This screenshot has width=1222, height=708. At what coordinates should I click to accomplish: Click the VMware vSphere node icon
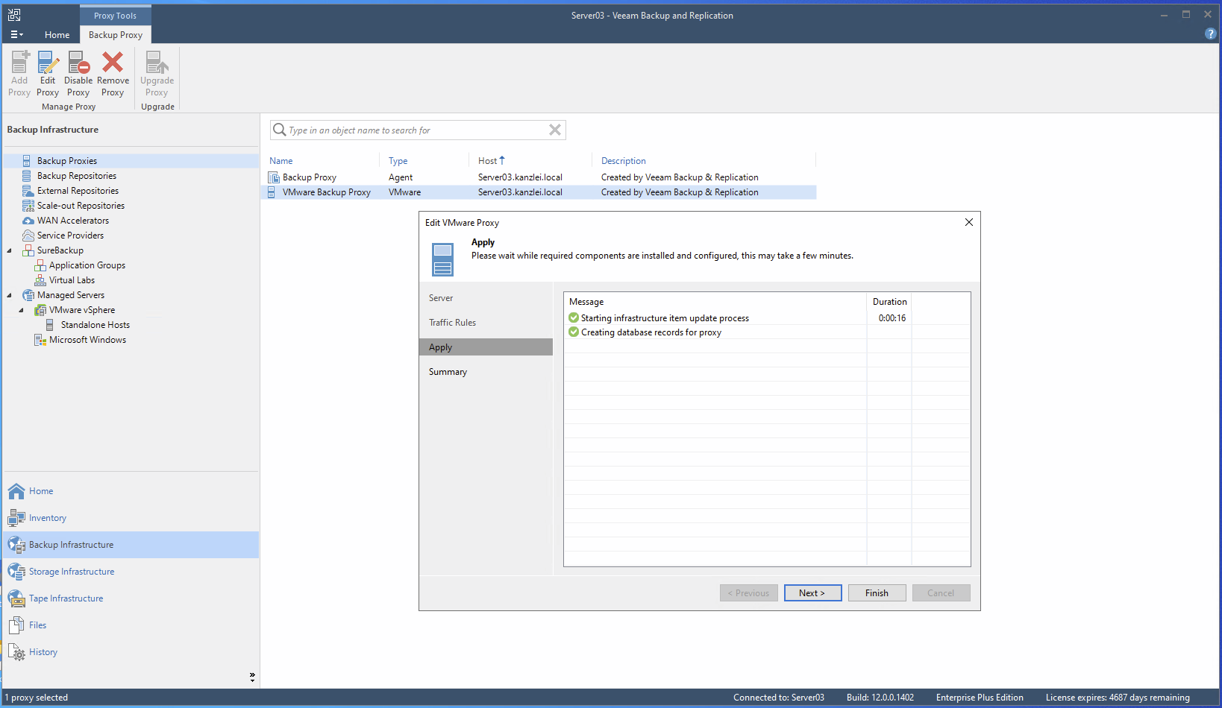pos(40,310)
